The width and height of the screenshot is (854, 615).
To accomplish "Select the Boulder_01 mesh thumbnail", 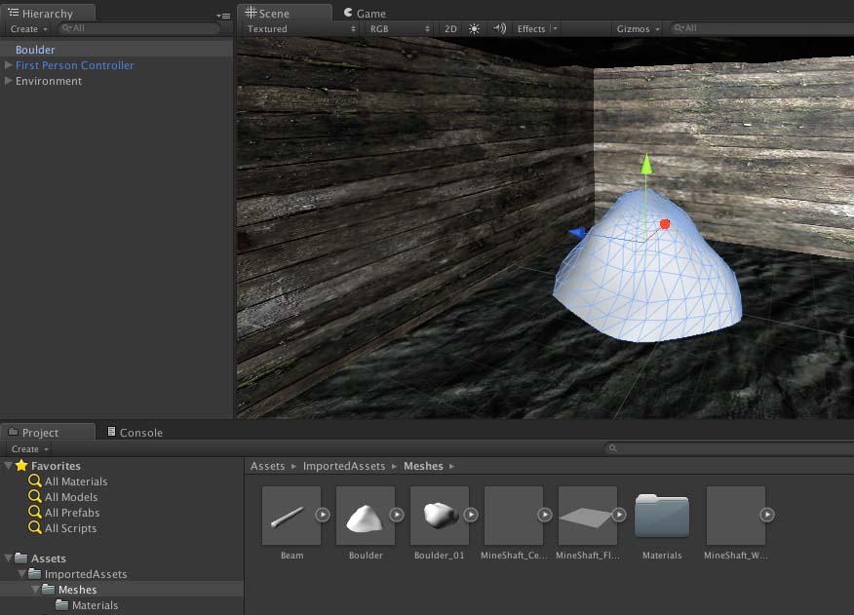I will pyautogui.click(x=440, y=516).
